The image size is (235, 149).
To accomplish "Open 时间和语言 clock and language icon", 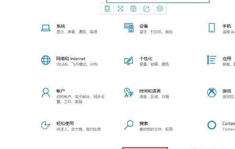I will (x=129, y=92).
